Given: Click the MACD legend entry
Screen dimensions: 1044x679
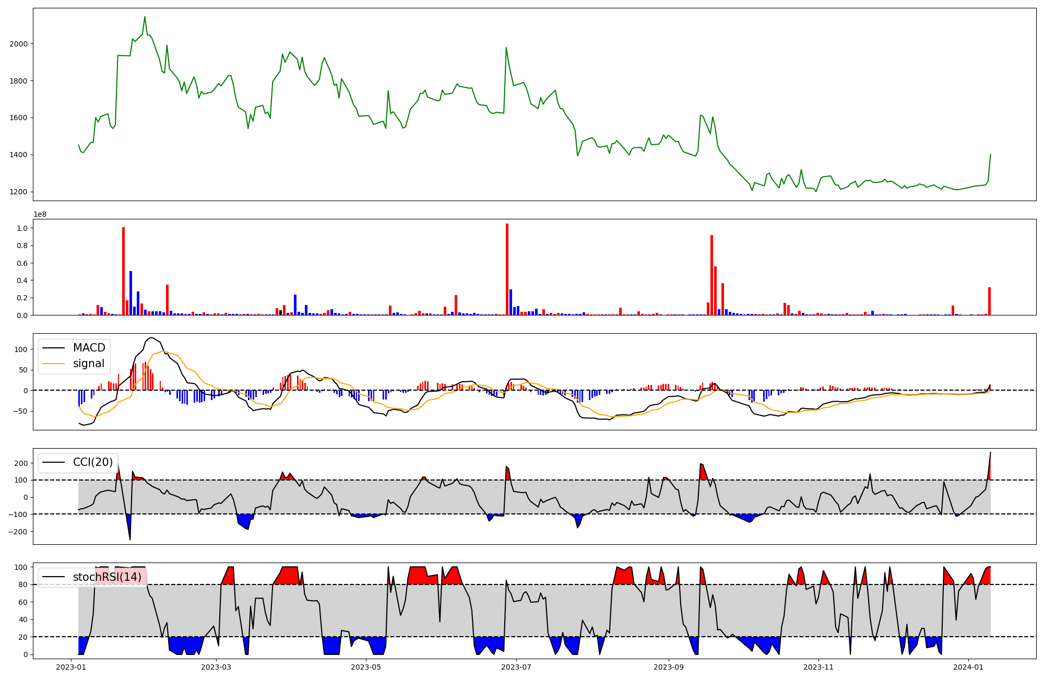Looking at the screenshot, I should click(89, 348).
